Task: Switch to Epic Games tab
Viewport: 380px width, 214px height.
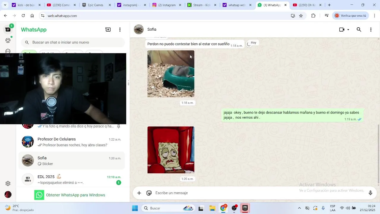Action: (x=97, y=5)
